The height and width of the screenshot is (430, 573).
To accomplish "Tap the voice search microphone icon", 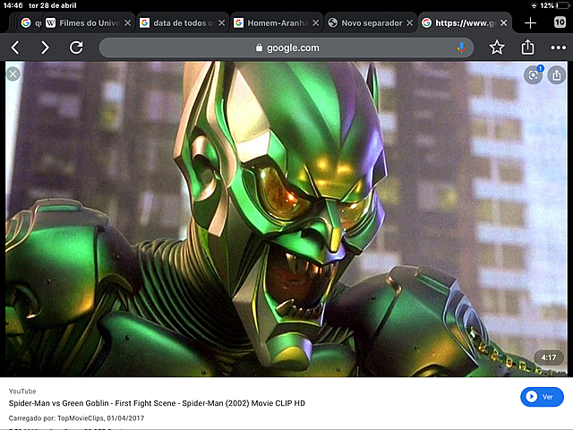I will pos(461,47).
